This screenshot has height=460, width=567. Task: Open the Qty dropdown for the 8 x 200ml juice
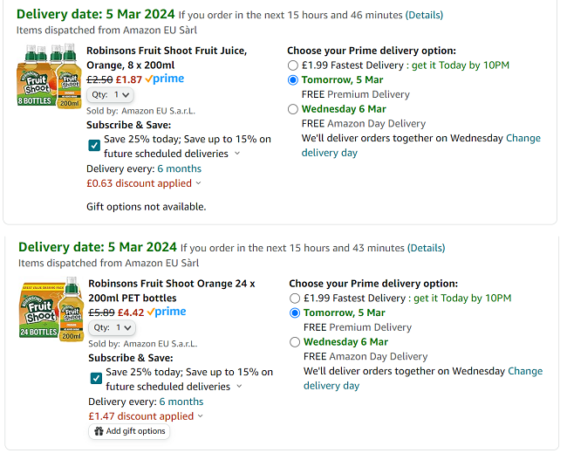point(110,94)
